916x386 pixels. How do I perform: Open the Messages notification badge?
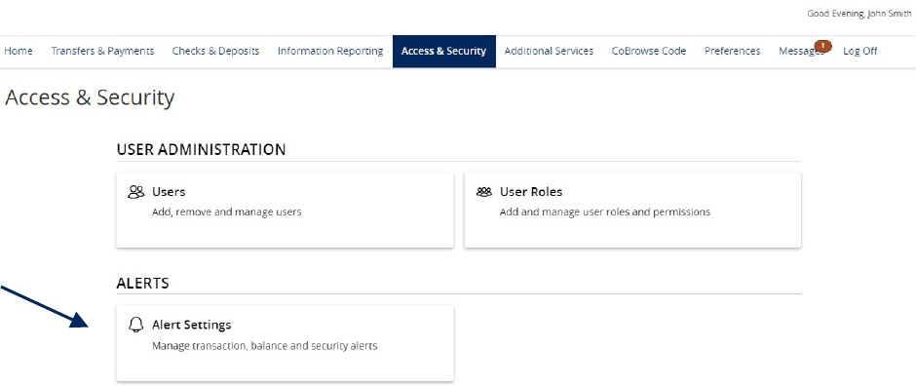[x=822, y=46]
